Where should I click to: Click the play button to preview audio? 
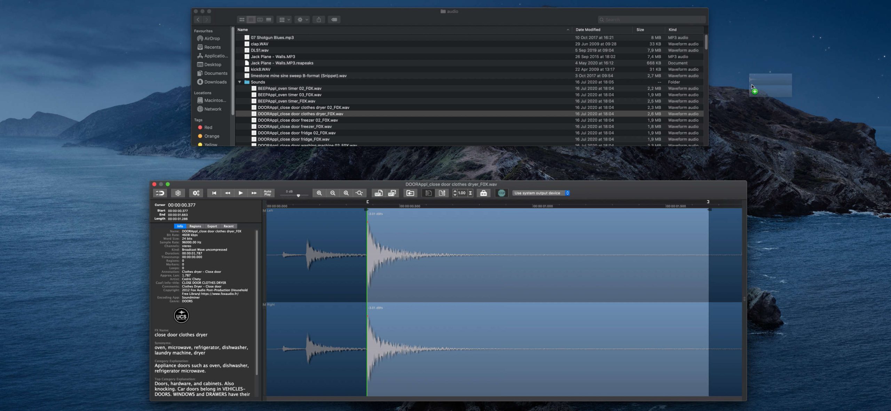point(241,193)
